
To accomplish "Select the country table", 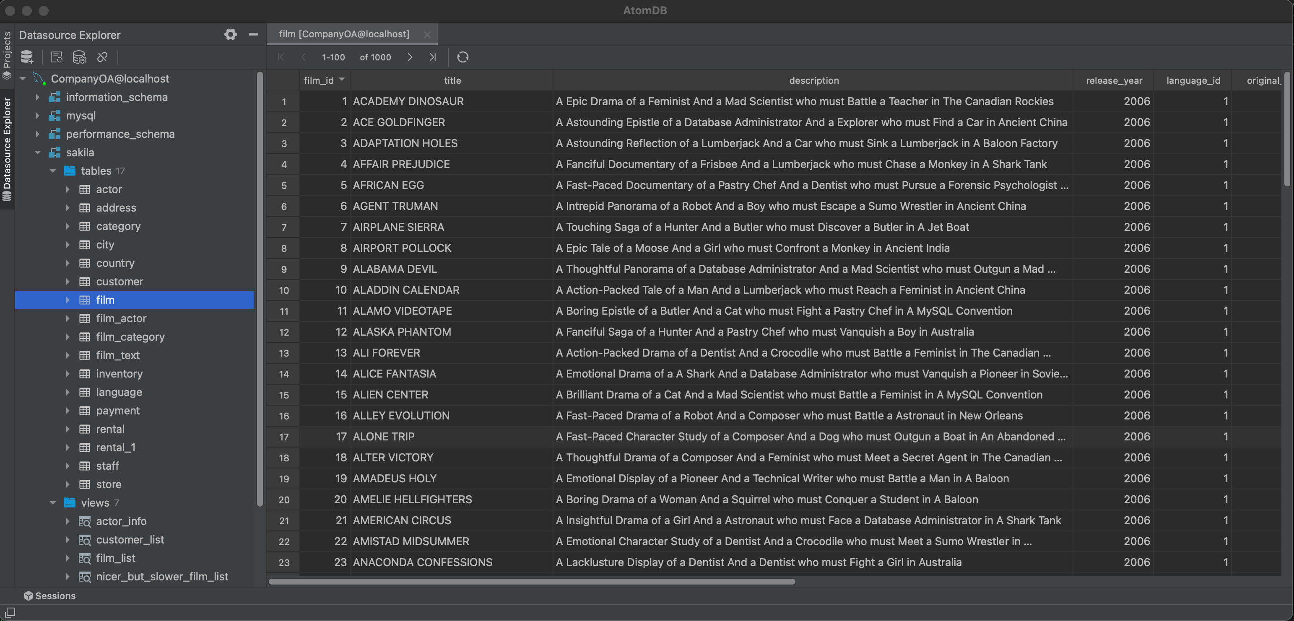I will coord(115,263).
